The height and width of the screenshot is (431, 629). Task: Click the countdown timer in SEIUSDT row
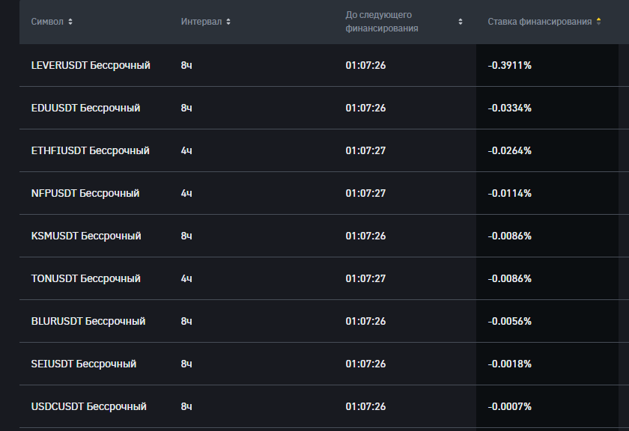pos(365,364)
